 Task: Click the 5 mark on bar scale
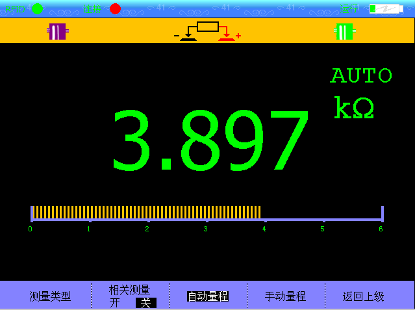tap(322, 228)
